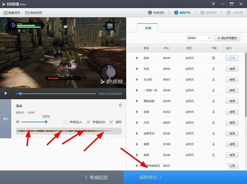Click the speaker volume icon in music panel
This screenshot has height=184, width=247.
pos(18,121)
